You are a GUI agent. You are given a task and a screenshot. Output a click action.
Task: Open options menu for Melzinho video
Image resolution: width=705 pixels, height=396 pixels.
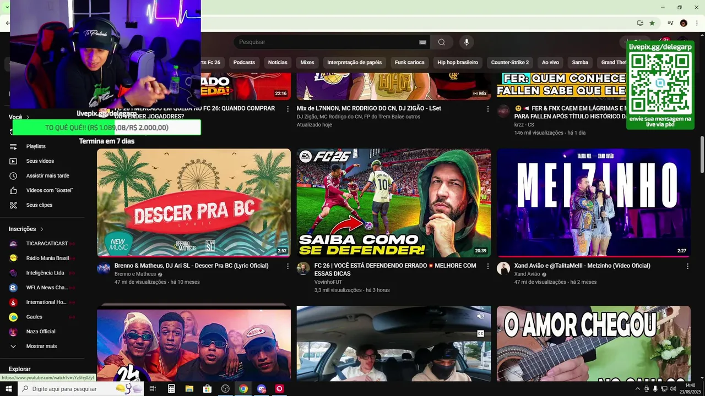click(687, 266)
